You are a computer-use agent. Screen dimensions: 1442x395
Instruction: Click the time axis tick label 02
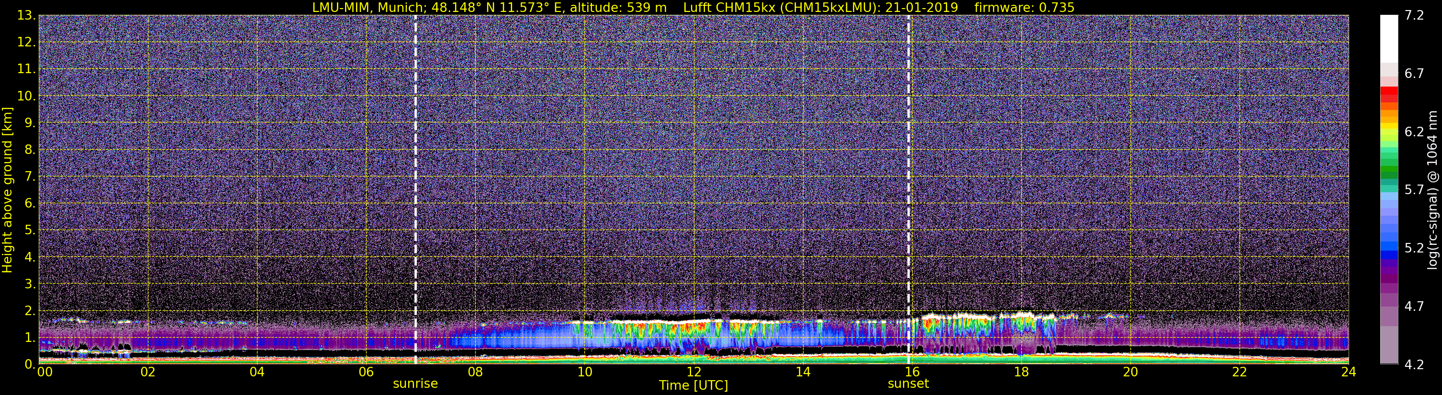[148, 373]
